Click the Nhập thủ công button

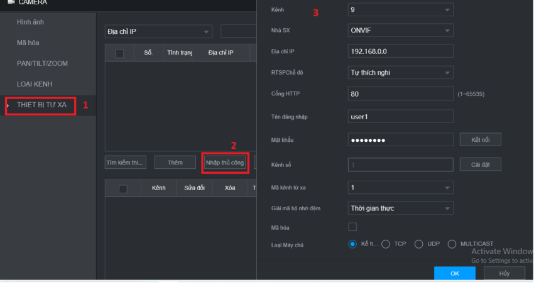[225, 163]
